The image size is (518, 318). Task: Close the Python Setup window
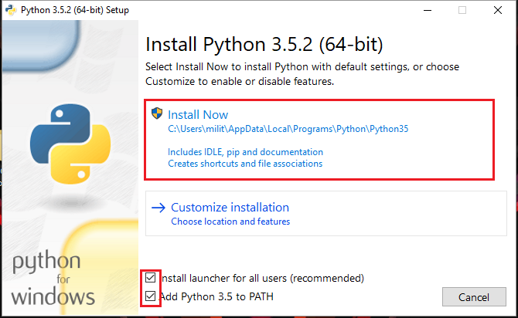498,10
